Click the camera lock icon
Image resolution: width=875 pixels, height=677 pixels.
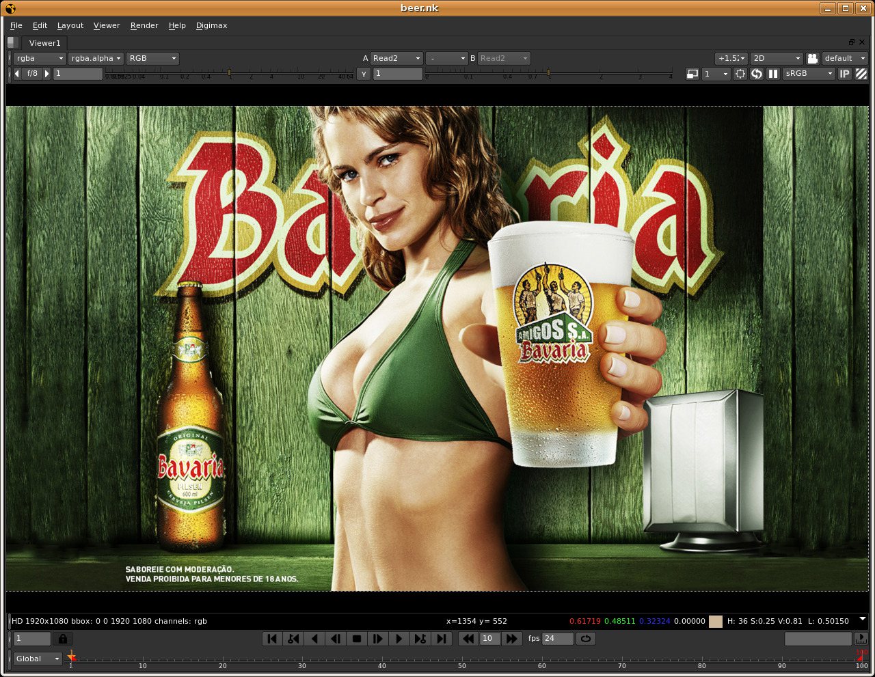[x=812, y=59]
